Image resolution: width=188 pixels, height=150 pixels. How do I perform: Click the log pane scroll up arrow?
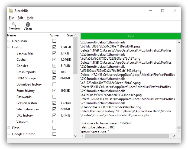(x=179, y=42)
